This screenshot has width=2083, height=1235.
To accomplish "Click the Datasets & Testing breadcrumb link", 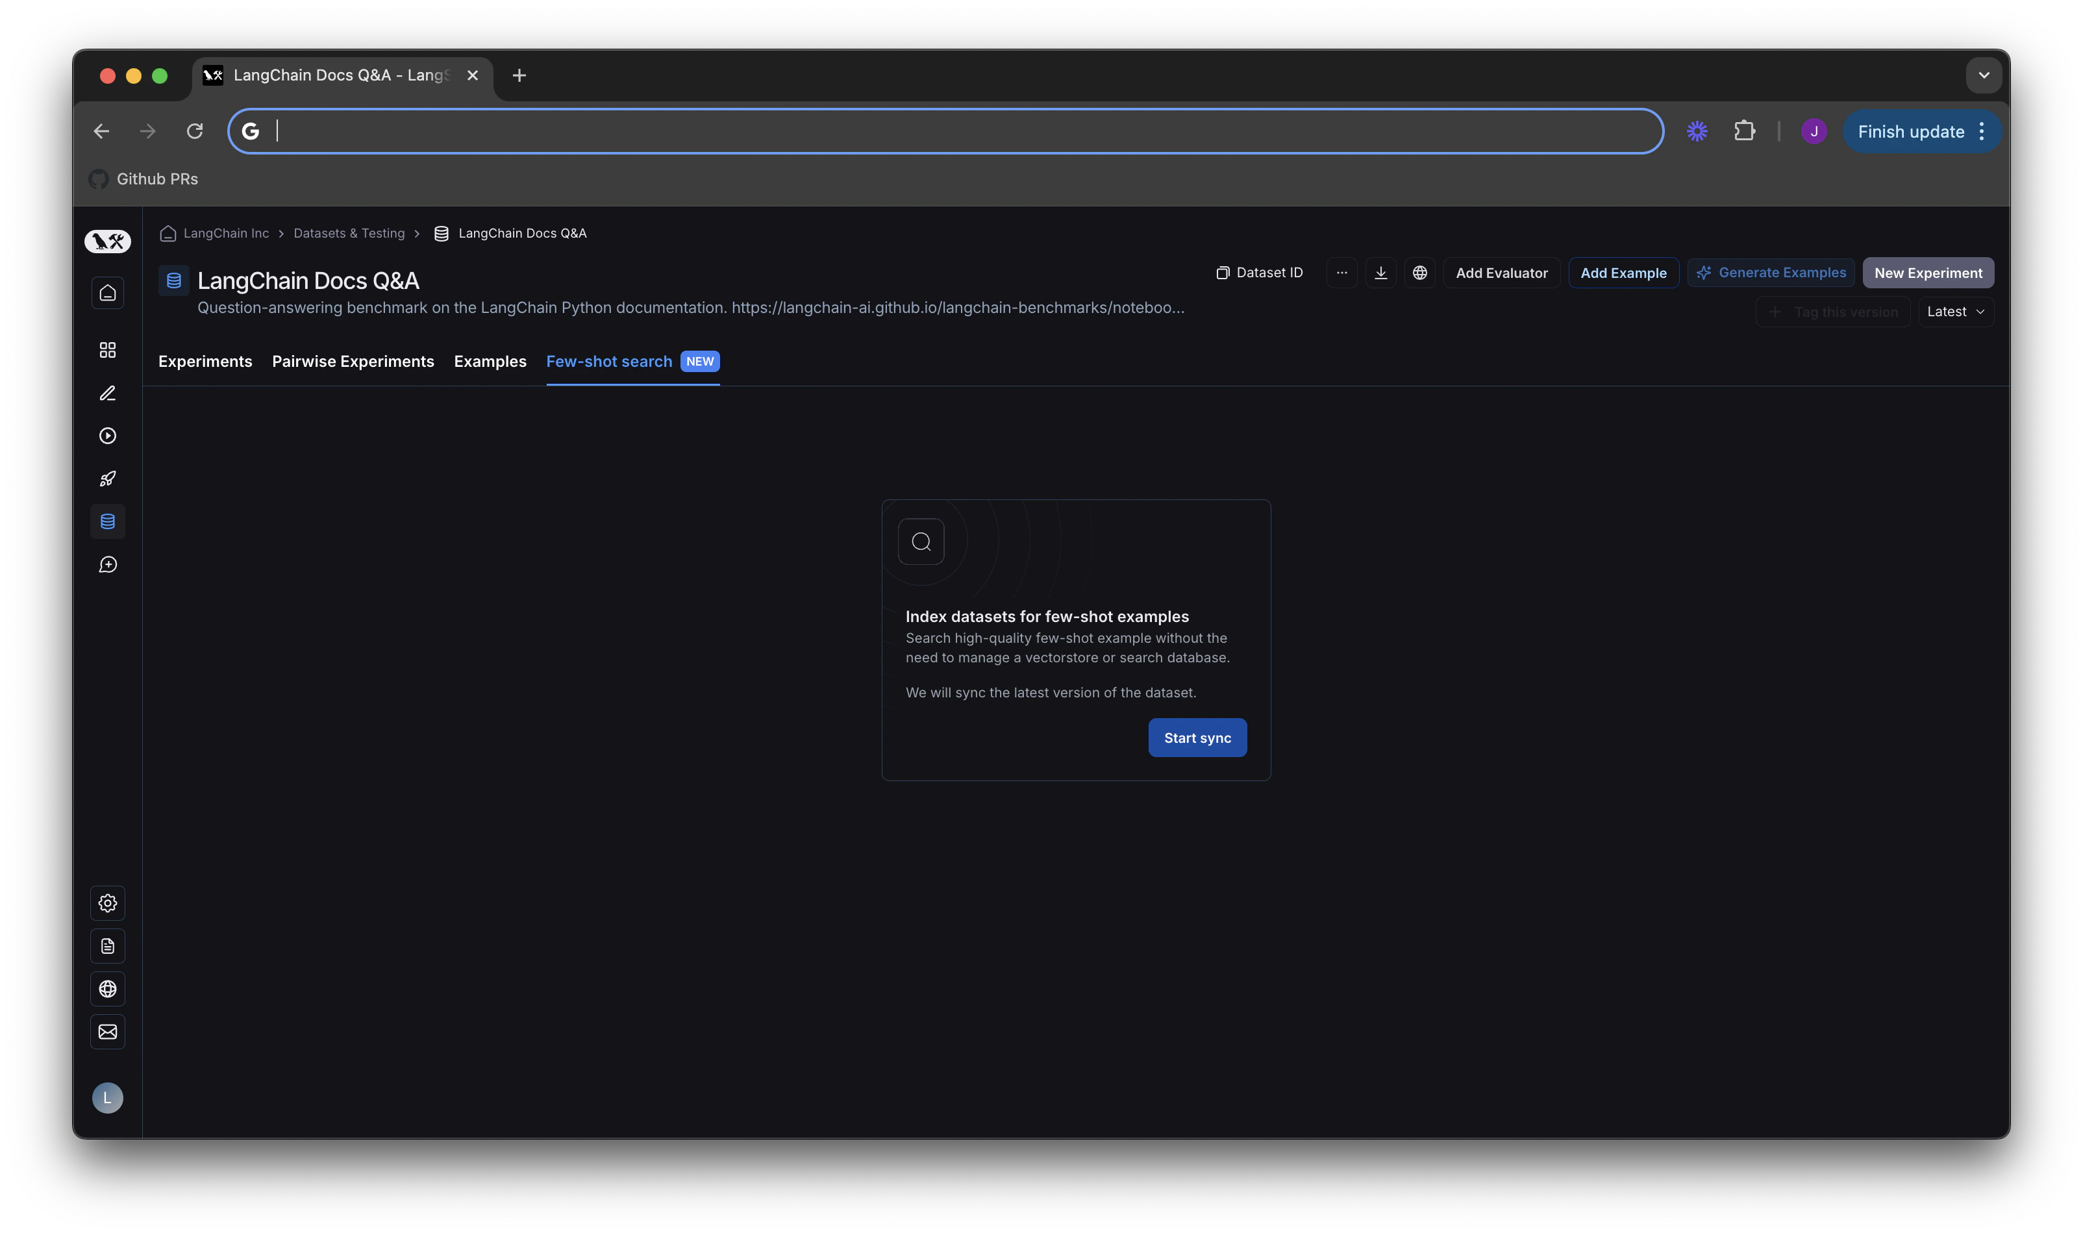I will tap(349, 234).
